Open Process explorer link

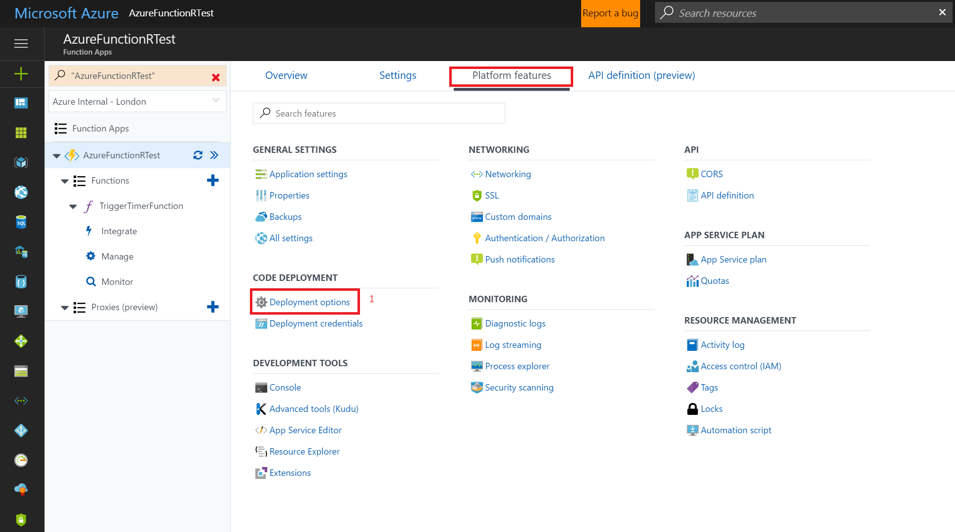coord(517,366)
